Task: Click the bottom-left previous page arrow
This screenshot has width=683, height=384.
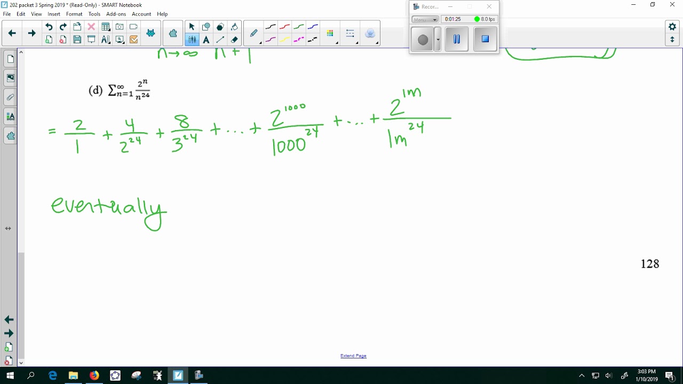Action: (9, 319)
